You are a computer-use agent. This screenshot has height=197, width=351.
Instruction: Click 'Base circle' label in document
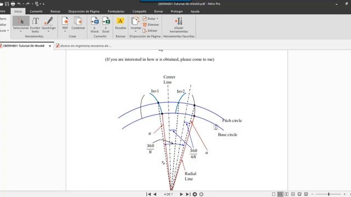pyautogui.click(x=228, y=135)
